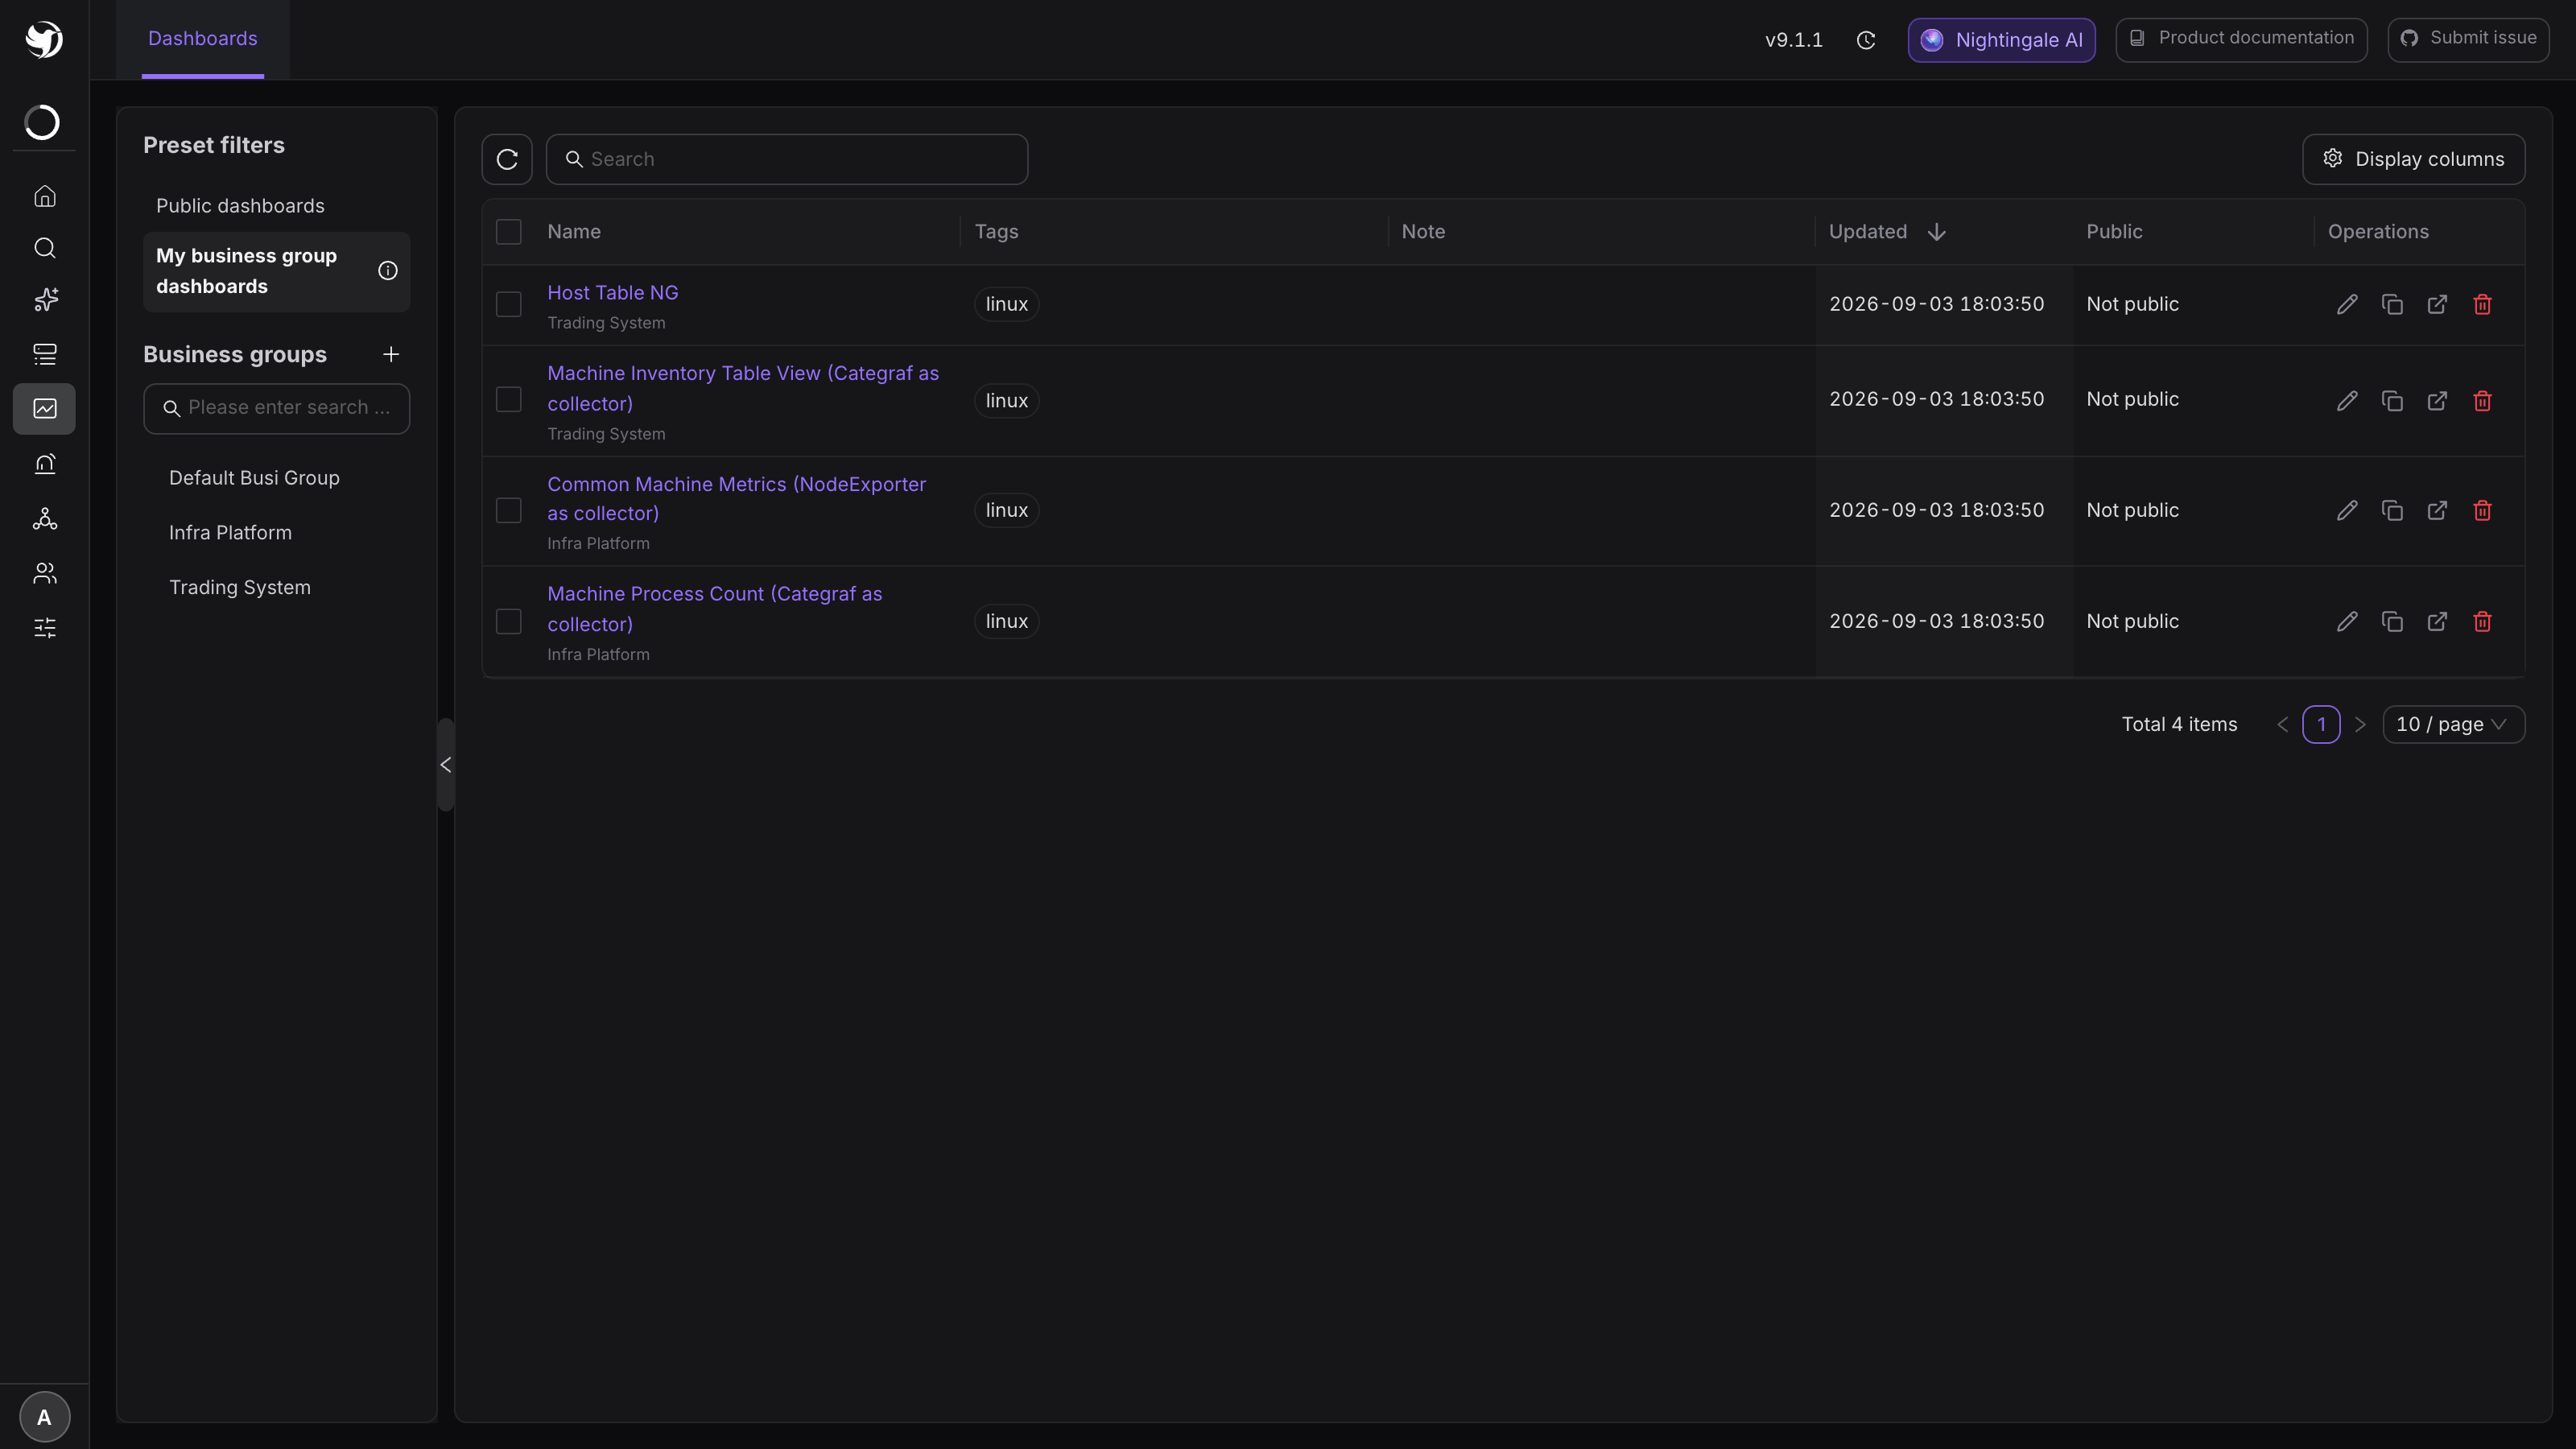Edit the Machine Inventory Table View dashboard

coord(2347,401)
